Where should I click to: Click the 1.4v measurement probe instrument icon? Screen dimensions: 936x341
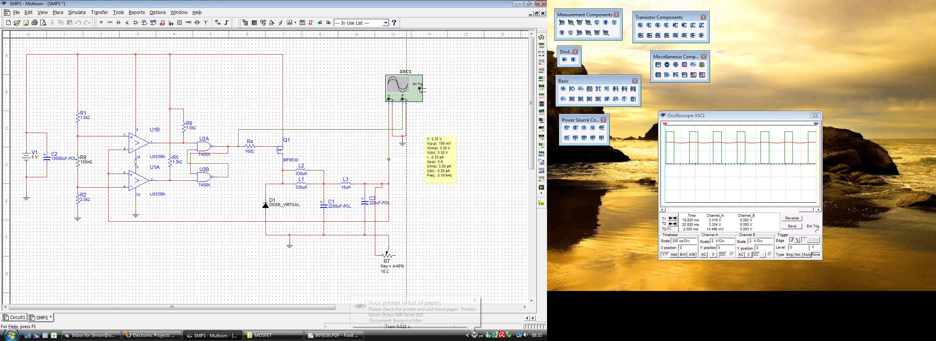tap(541, 203)
